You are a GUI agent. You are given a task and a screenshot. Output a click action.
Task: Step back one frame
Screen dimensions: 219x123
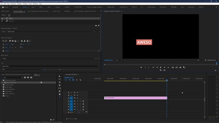click(157, 67)
